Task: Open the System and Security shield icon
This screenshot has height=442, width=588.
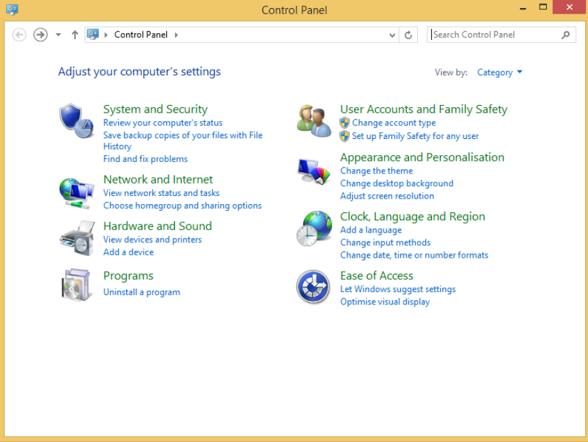Action: (x=77, y=121)
